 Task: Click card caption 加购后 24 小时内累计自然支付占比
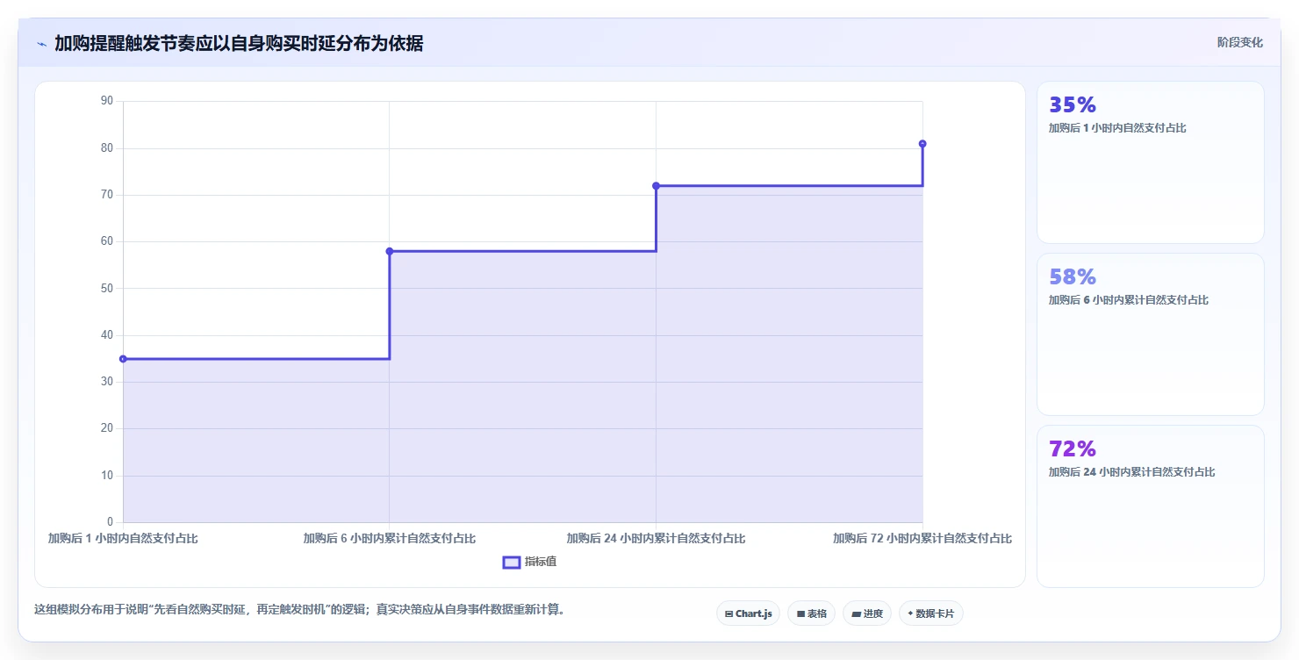point(1131,472)
